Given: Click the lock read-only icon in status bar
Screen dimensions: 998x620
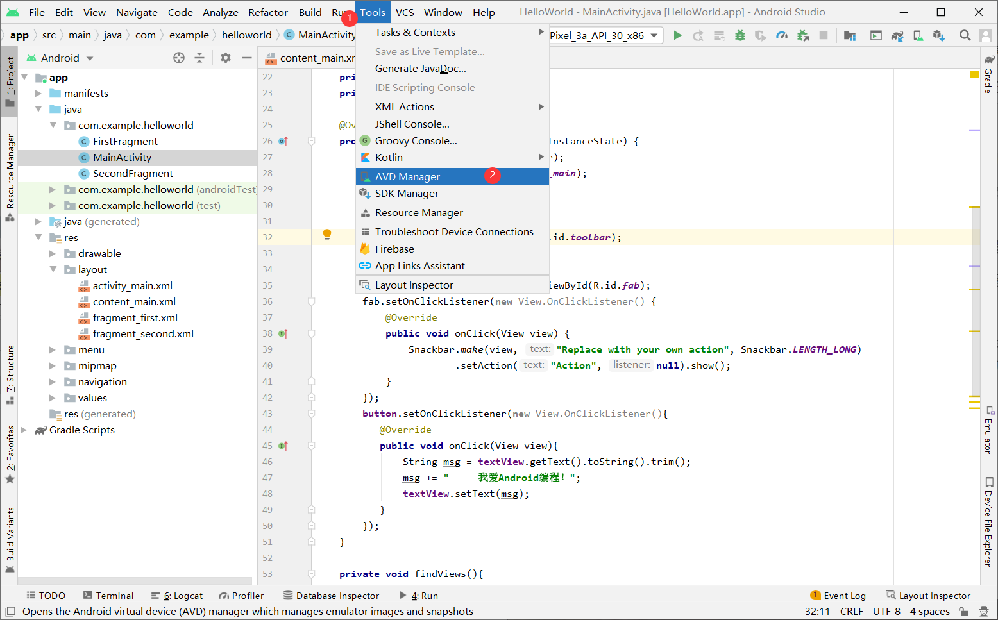Looking at the screenshot, I should 963,612.
